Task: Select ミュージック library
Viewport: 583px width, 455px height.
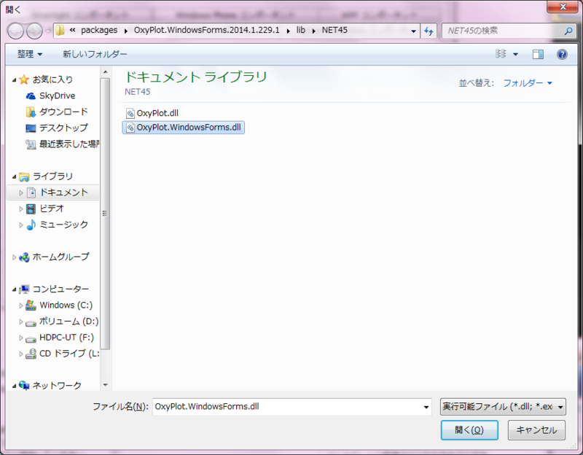Action: tap(63, 225)
